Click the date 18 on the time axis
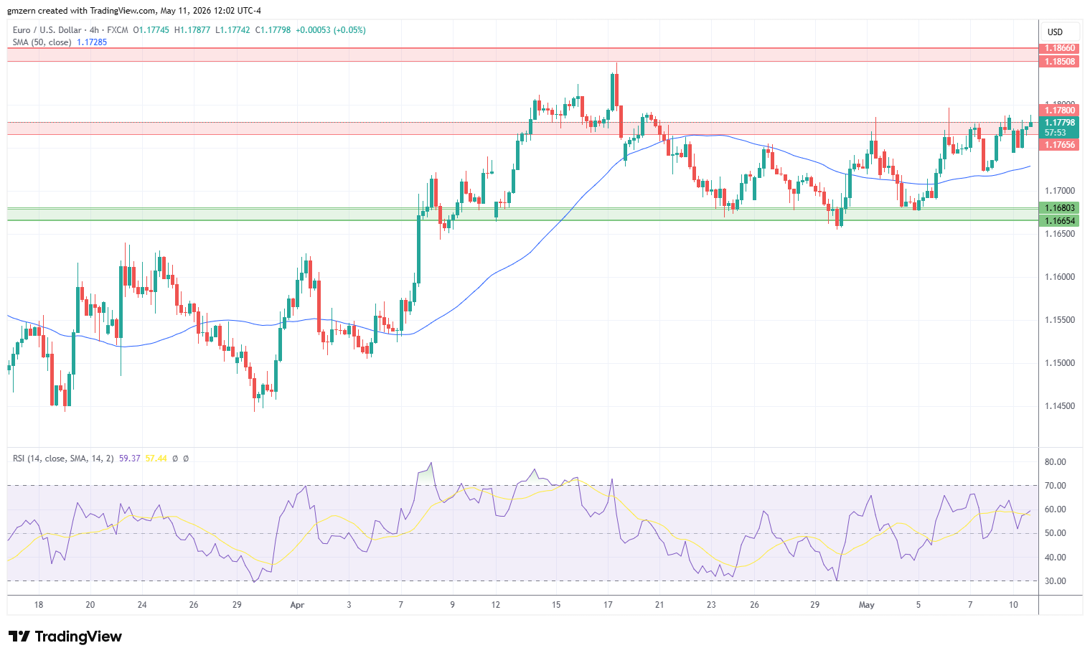The height and width of the screenshot is (658, 1090). 39,605
